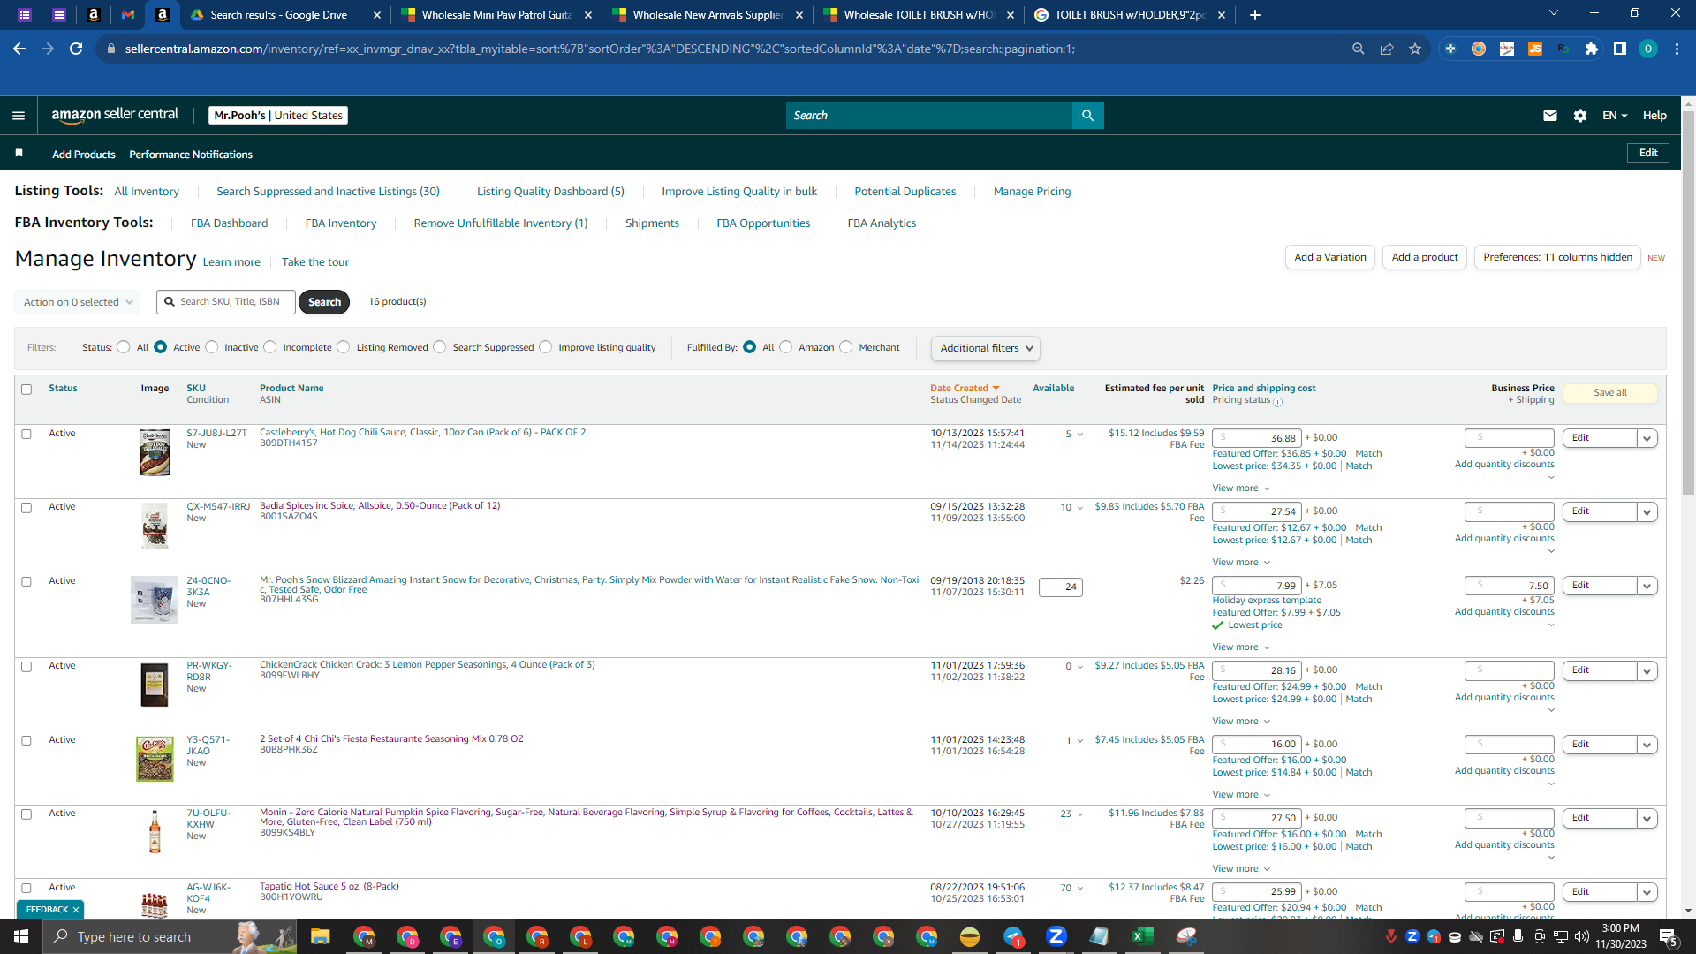This screenshot has width=1696, height=954.
Task: Open Manage Pricing in Listing Tools
Action: tap(1032, 192)
